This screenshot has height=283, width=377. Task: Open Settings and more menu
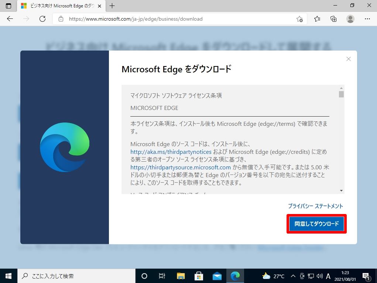click(367, 19)
